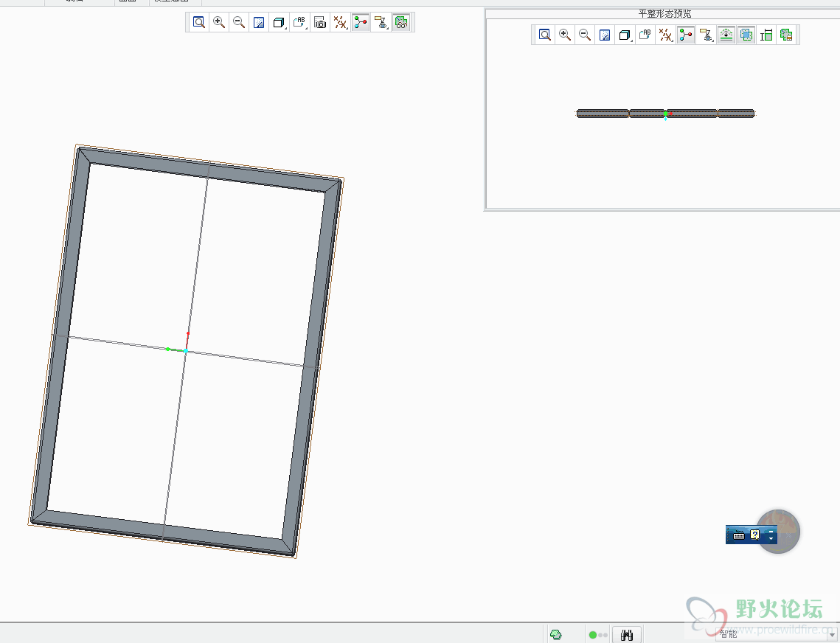
Task: Click the 平整形态预览 window title
Action: point(664,14)
